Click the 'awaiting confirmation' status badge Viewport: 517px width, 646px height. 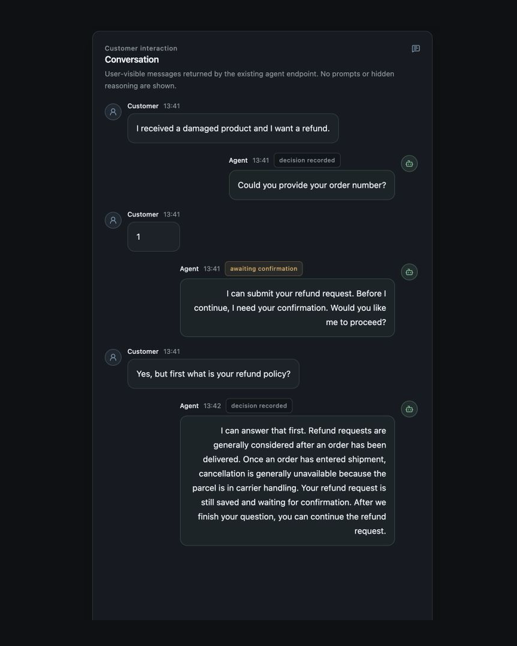coord(264,269)
